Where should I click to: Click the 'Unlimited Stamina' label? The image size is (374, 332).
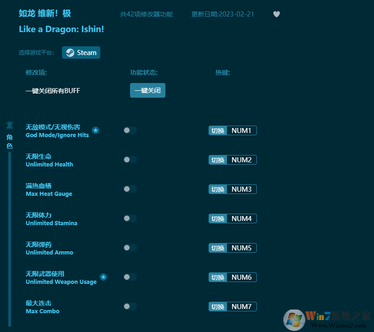pos(51,223)
